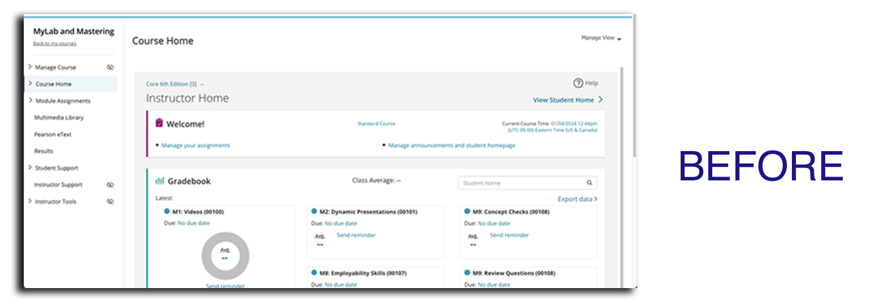
Task: Click Export data link
Action: coord(577,199)
